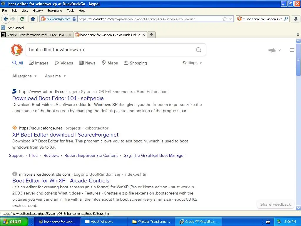Open the Help menu
The height and width of the screenshot is (226, 301).
(82, 11)
